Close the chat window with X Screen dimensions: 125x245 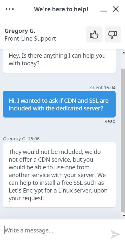pyautogui.click(x=116, y=9)
